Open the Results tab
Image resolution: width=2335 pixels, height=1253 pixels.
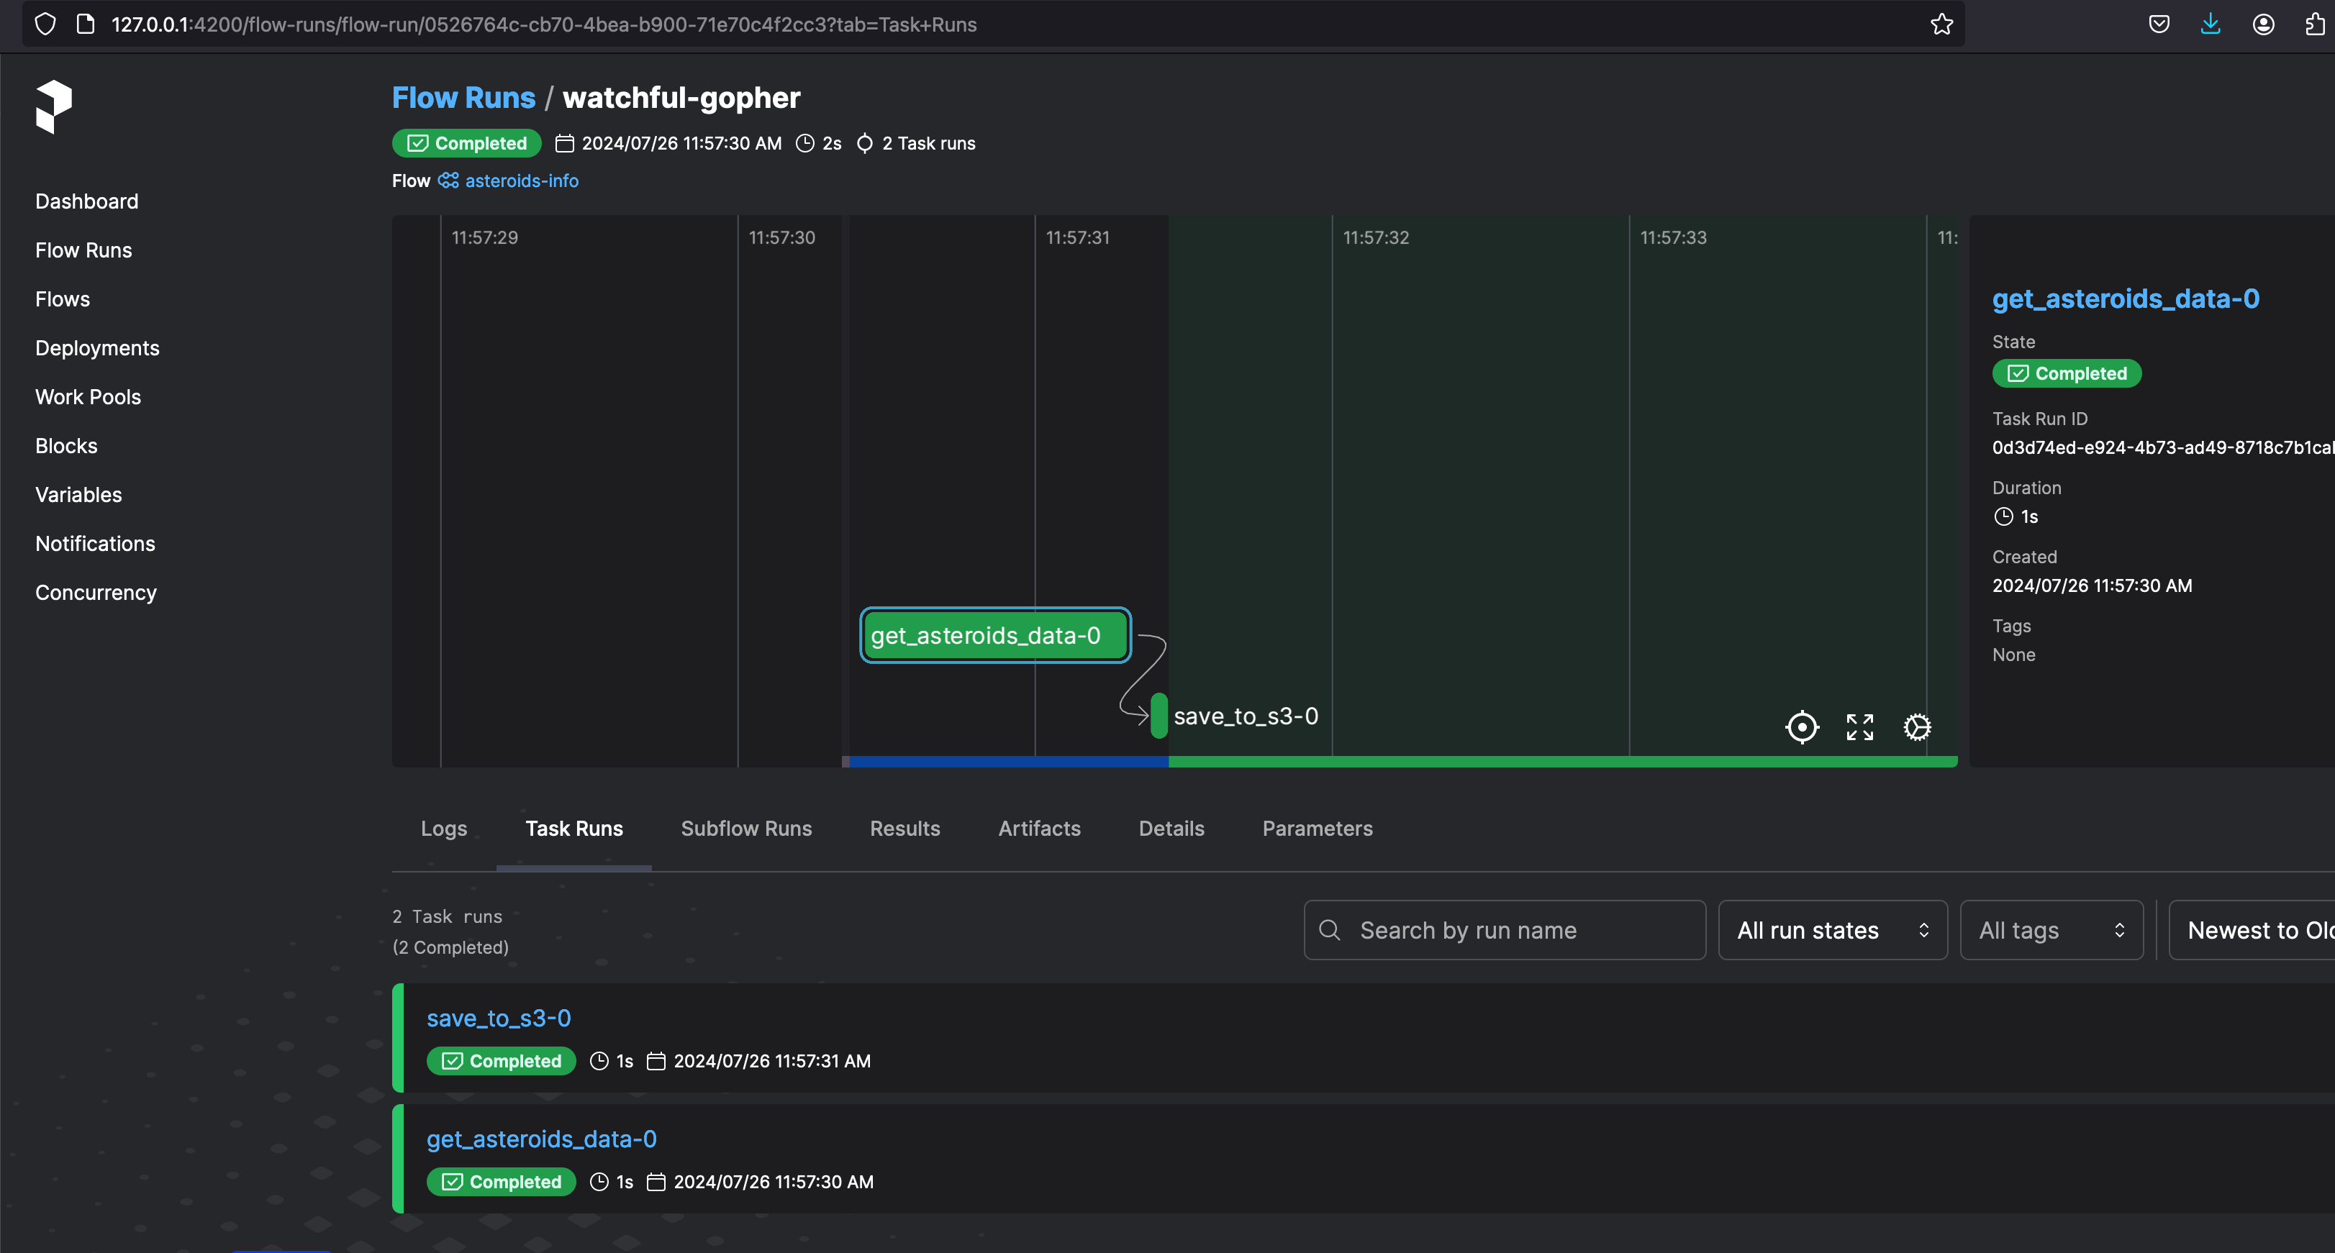[904, 828]
